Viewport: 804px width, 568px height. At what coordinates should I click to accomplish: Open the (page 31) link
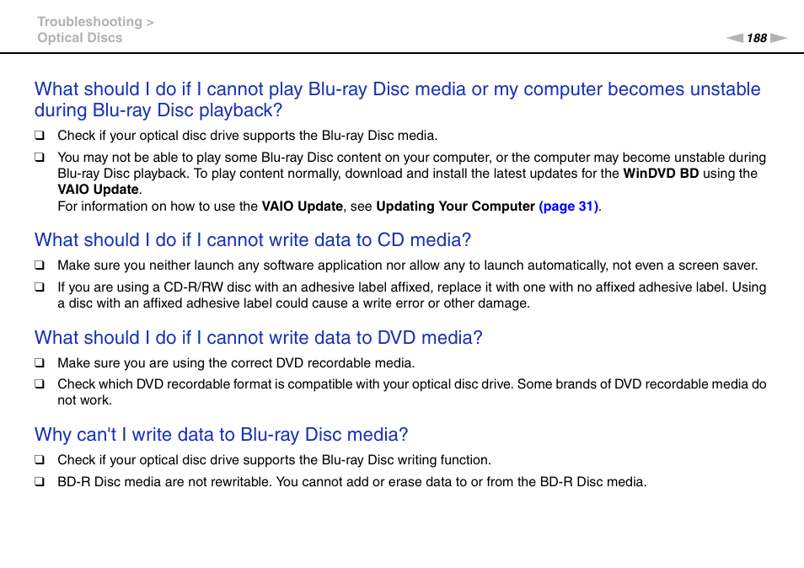coord(568,206)
